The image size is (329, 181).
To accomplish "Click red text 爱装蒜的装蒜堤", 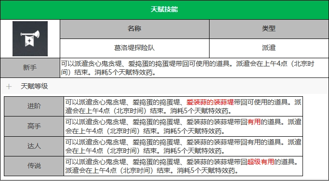I will click(x=210, y=103).
